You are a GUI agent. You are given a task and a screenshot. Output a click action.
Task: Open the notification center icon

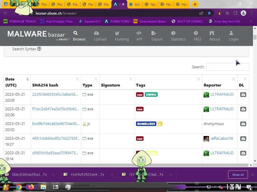(x=249, y=187)
